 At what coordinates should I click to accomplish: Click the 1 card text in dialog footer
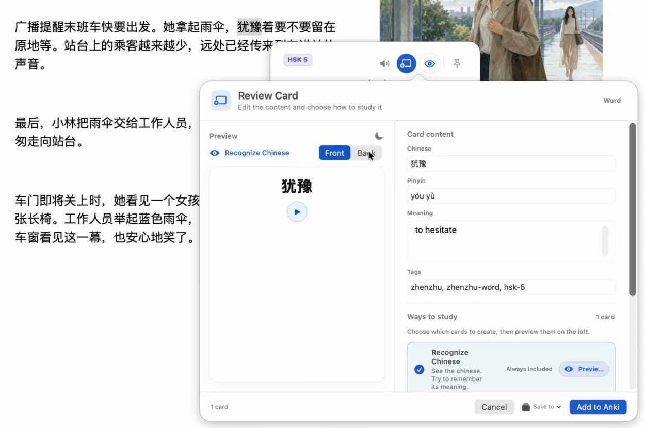pyautogui.click(x=219, y=407)
